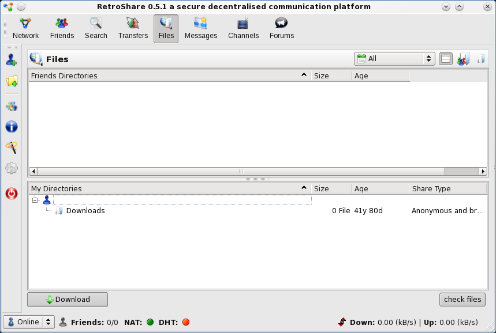496x333 pixels.
Task: Click the right arrow of horizontal scrollbar
Action: point(483,171)
